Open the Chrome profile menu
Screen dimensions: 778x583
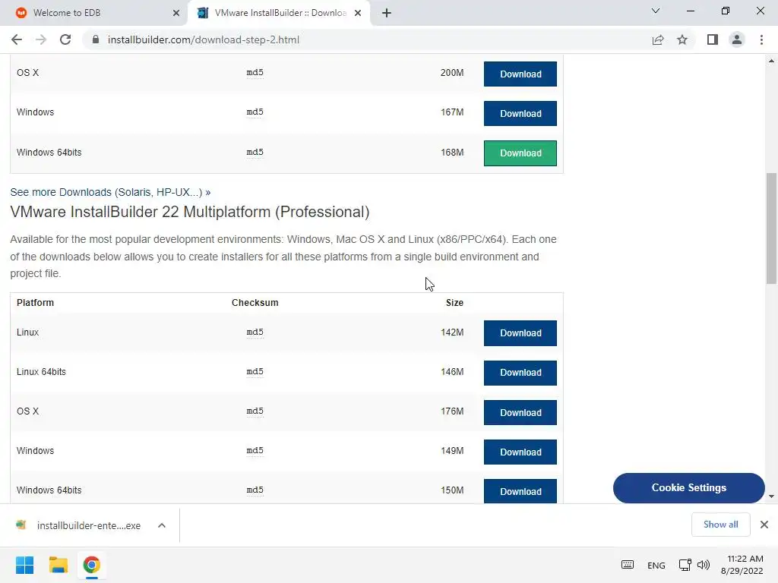coord(737,39)
